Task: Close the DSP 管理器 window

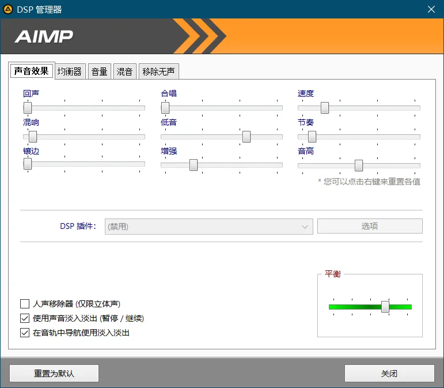Action: tap(431, 9)
